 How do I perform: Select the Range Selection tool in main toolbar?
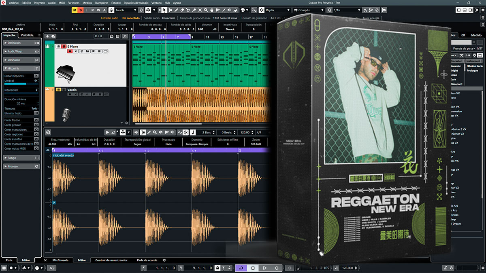(170, 10)
